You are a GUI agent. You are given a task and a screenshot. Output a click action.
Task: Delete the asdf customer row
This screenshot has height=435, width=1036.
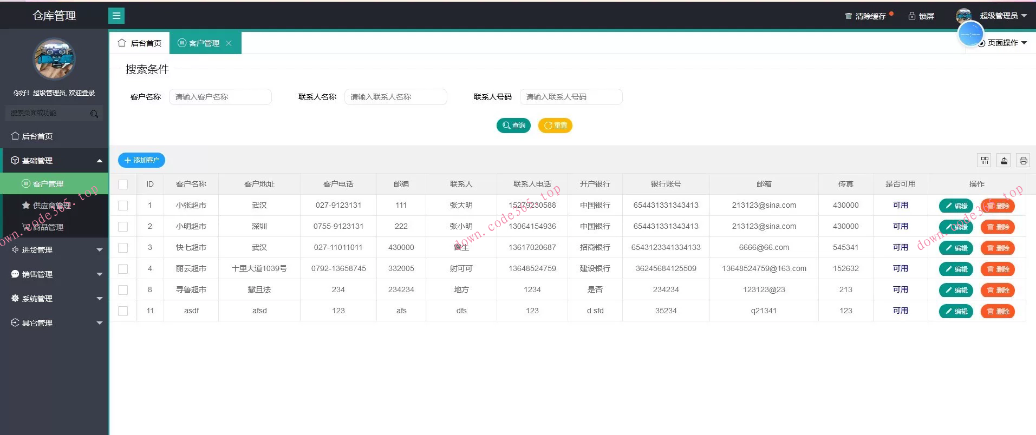[998, 311]
